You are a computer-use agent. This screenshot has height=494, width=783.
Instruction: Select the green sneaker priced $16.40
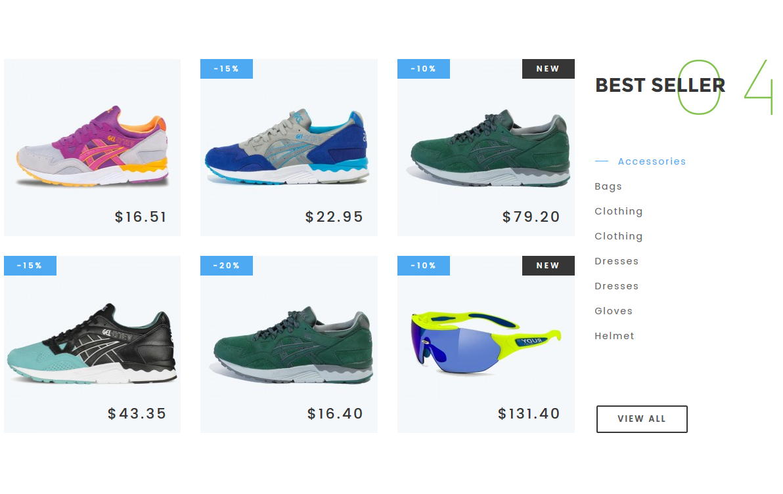click(292, 346)
